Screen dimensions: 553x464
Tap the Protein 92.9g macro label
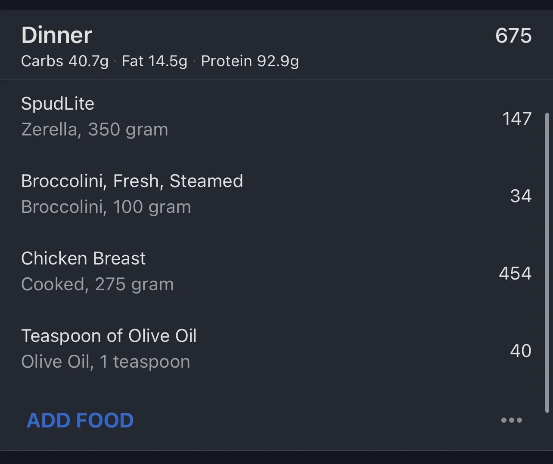pyautogui.click(x=250, y=61)
